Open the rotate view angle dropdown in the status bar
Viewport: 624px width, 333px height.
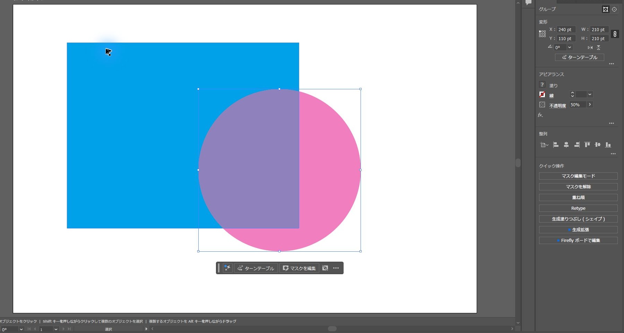21,329
